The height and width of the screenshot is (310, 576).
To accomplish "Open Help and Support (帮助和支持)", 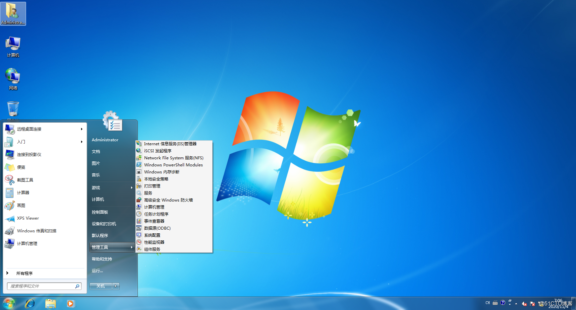I will [112, 259].
